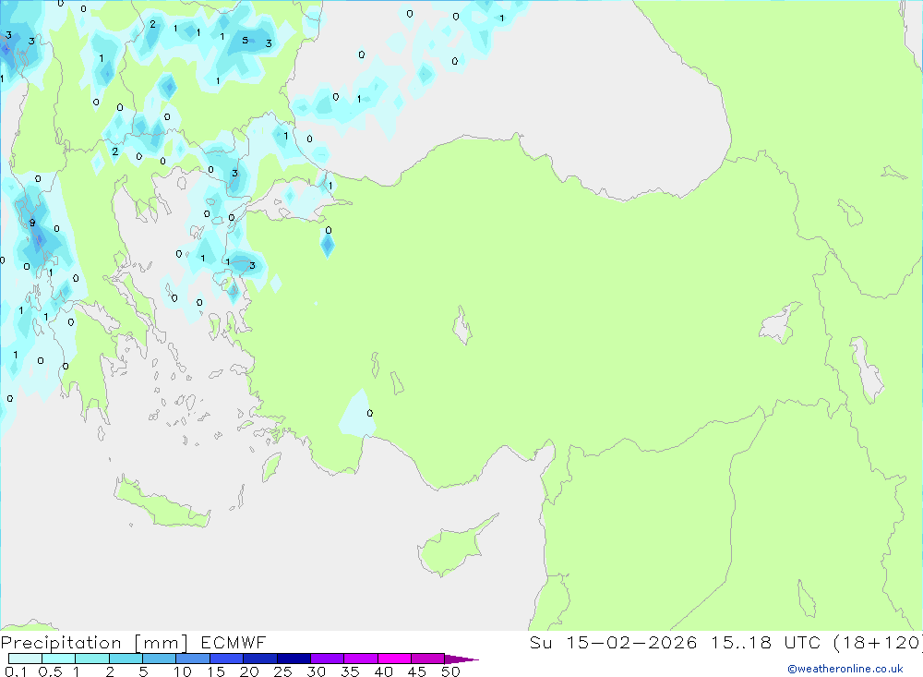Click the '50' legend scale label
923x677 pixels.
click(x=450, y=671)
